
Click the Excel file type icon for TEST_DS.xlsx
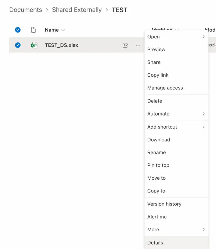[33, 45]
